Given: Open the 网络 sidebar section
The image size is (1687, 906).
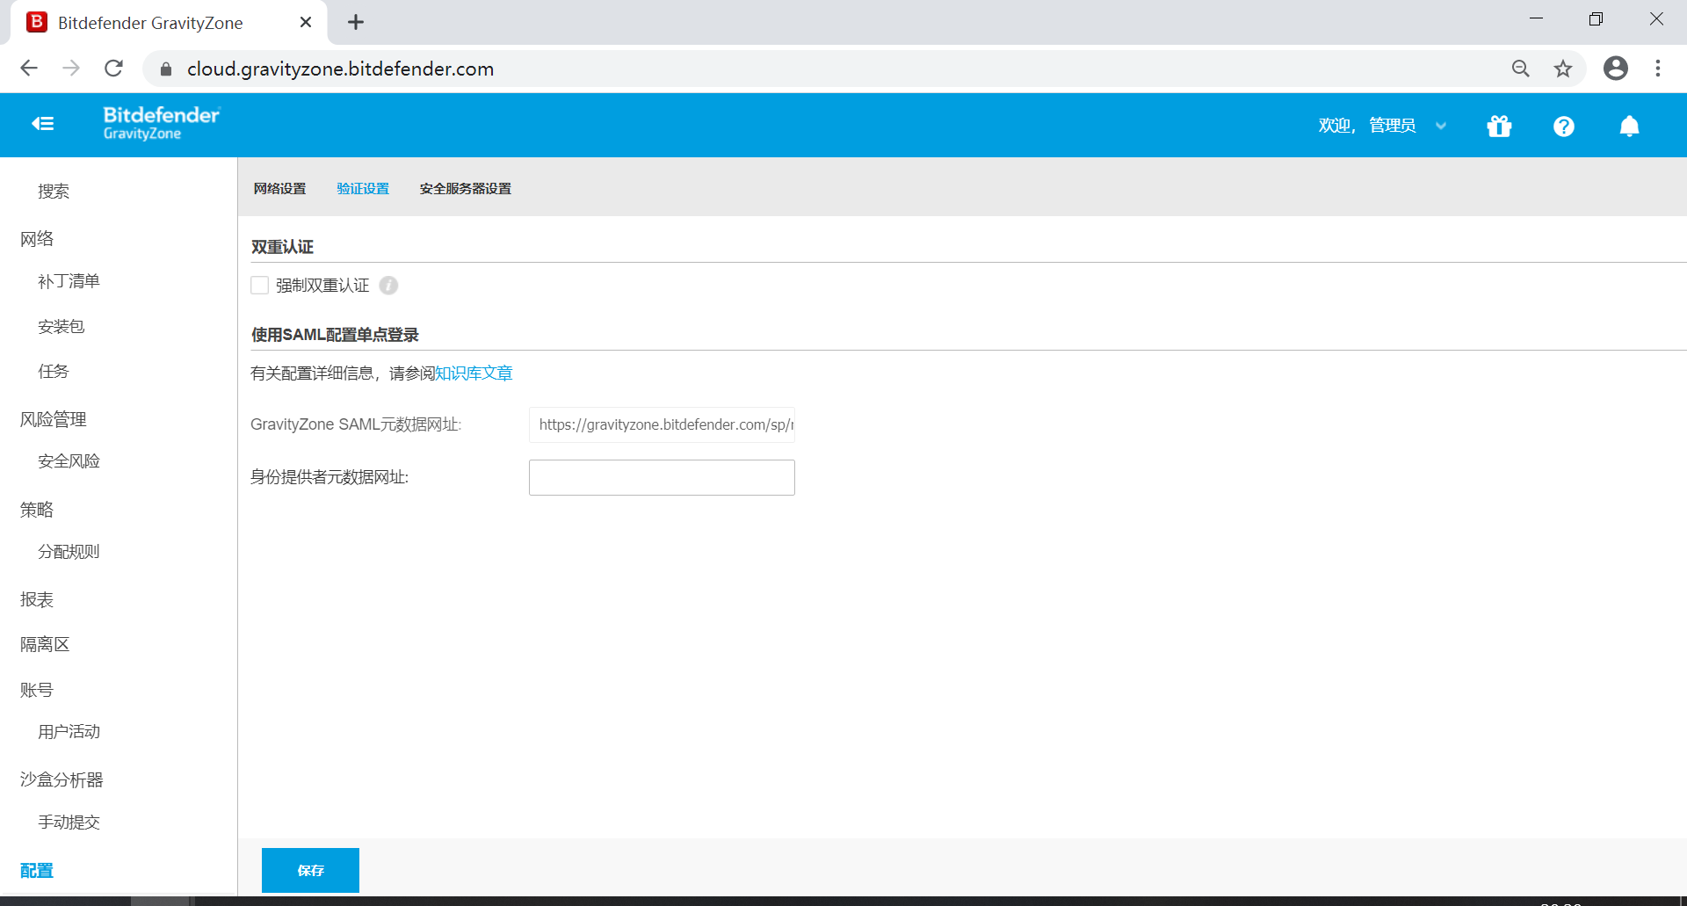Looking at the screenshot, I should (x=37, y=239).
